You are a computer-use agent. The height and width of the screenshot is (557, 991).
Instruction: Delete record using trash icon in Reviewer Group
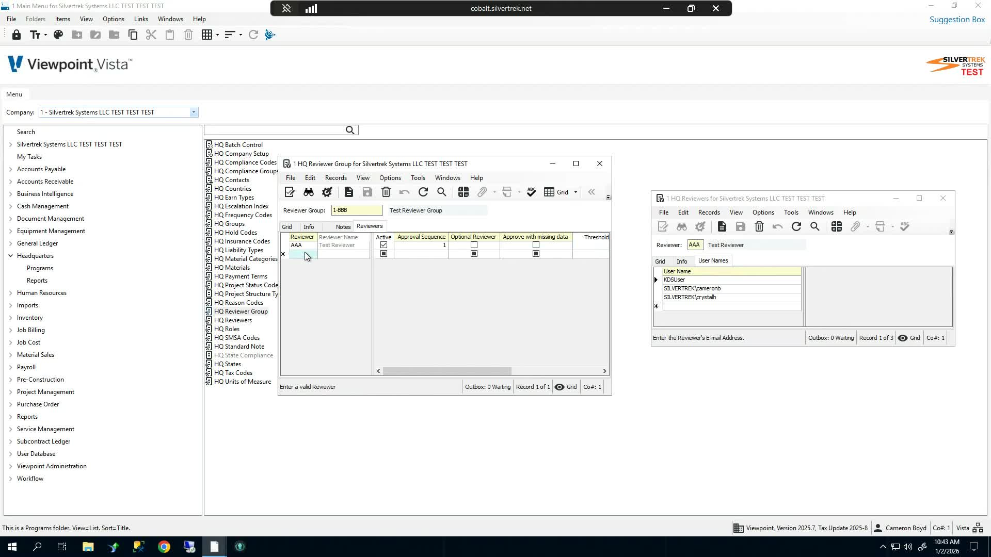click(386, 192)
